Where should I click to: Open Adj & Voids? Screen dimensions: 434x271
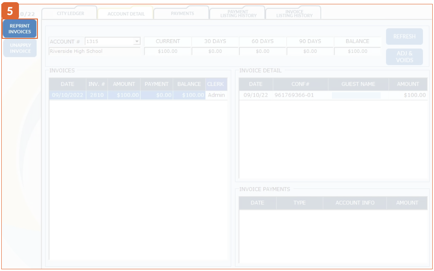click(404, 57)
